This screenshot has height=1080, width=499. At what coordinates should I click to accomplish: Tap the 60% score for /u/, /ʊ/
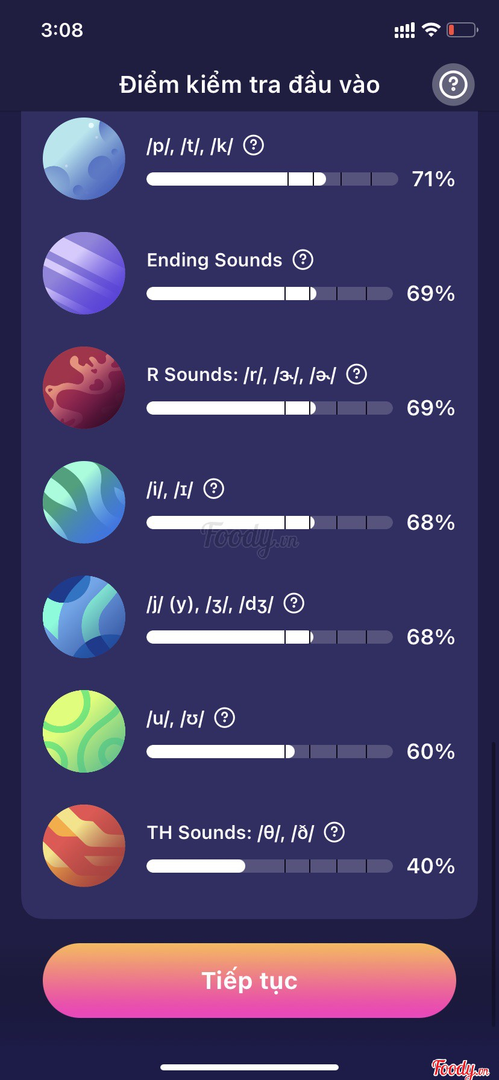point(430,752)
